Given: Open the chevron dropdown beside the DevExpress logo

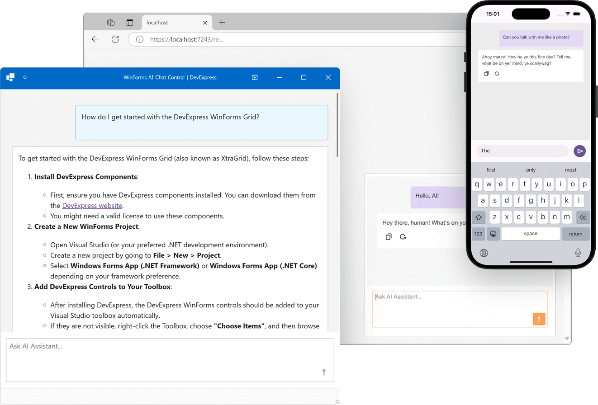Looking at the screenshot, I should point(25,77).
